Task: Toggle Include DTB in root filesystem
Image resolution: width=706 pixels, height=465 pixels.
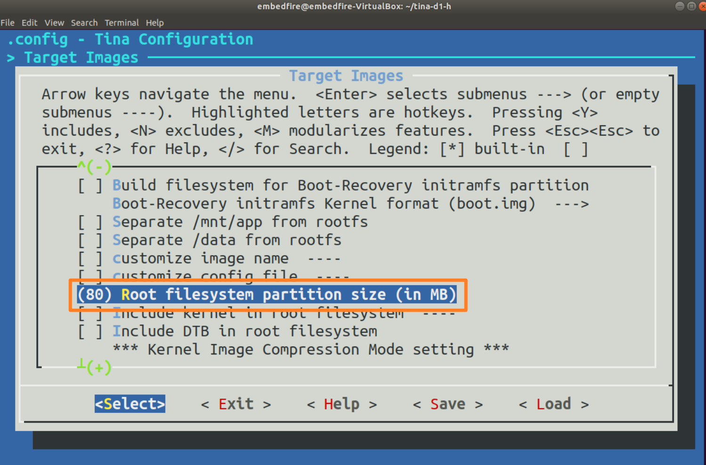Action: click(x=90, y=331)
